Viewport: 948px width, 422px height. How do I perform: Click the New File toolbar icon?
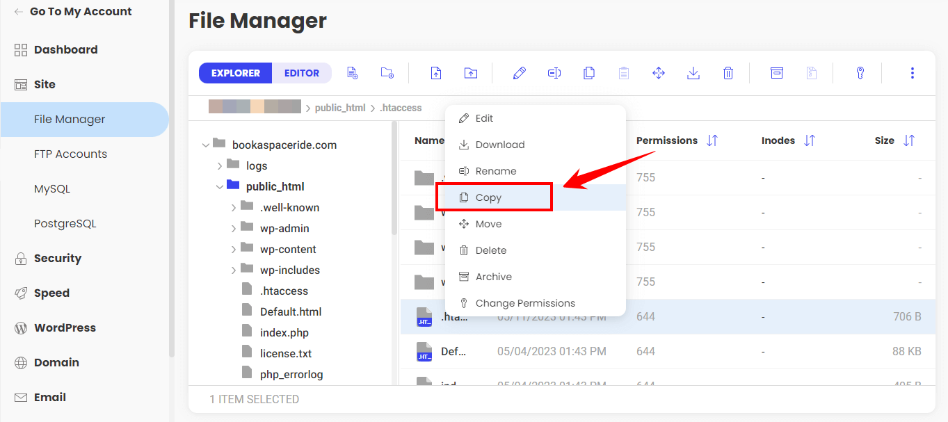click(x=352, y=73)
